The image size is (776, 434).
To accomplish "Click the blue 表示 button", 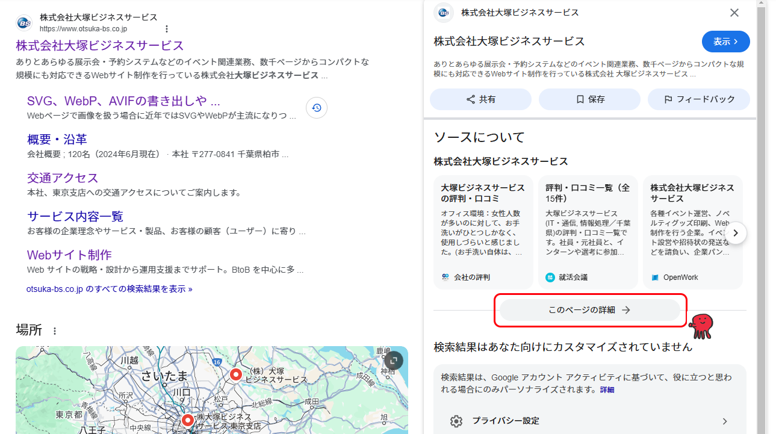I will [x=726, y=42].
